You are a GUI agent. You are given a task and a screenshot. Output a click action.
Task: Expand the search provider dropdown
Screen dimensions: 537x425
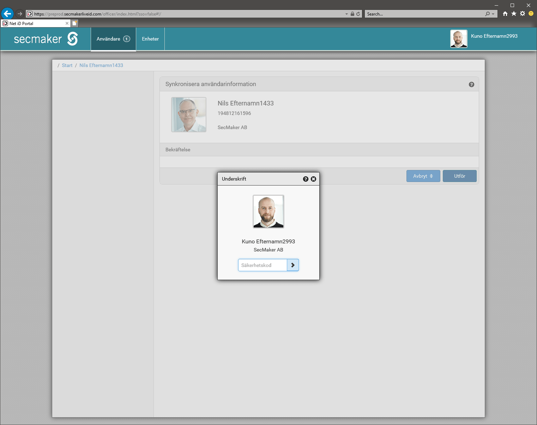[493, 14]
